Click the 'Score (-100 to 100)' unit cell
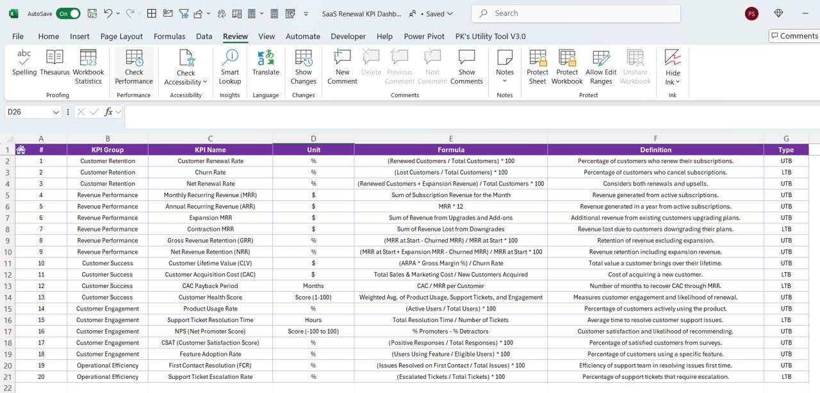820x393 pixels. 313,331
